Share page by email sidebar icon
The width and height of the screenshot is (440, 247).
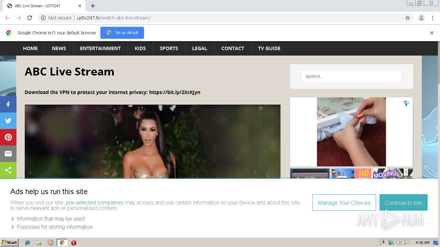8,154
